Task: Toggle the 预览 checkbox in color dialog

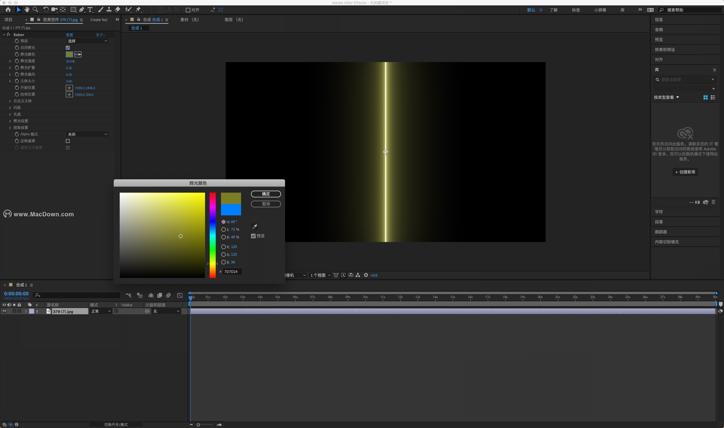Action: pyautogui.click(x=253, y=236)
